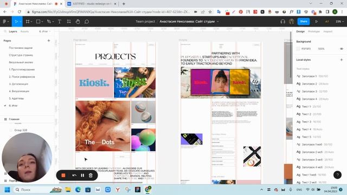Expand the current page '6. Итог' selector

tap(45, 31)
